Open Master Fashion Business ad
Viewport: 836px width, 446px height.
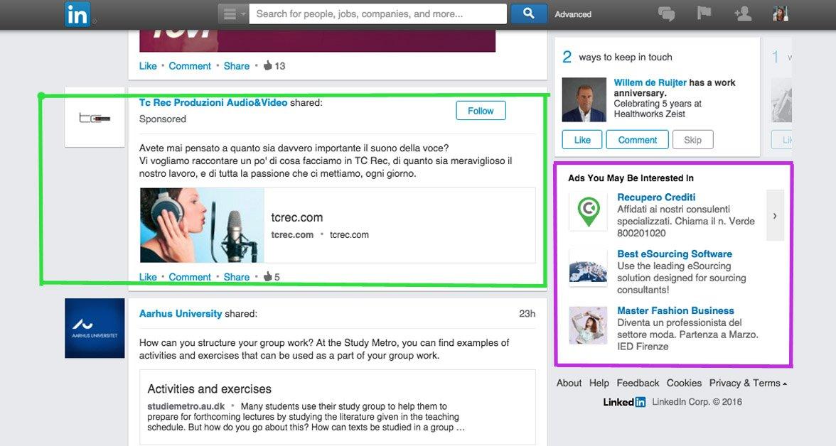point(675,310)
